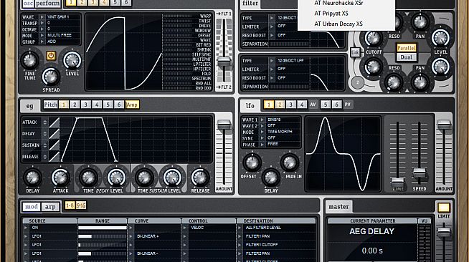Click the LFO SPEED slider

click(x=419, y=173)
